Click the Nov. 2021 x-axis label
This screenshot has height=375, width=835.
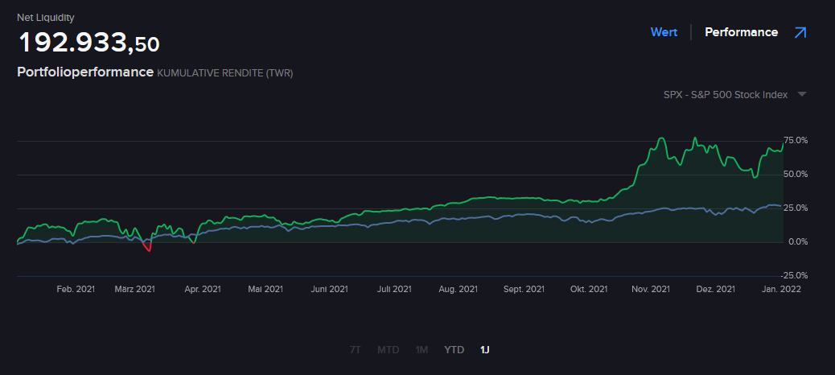[x=650, y=289]
